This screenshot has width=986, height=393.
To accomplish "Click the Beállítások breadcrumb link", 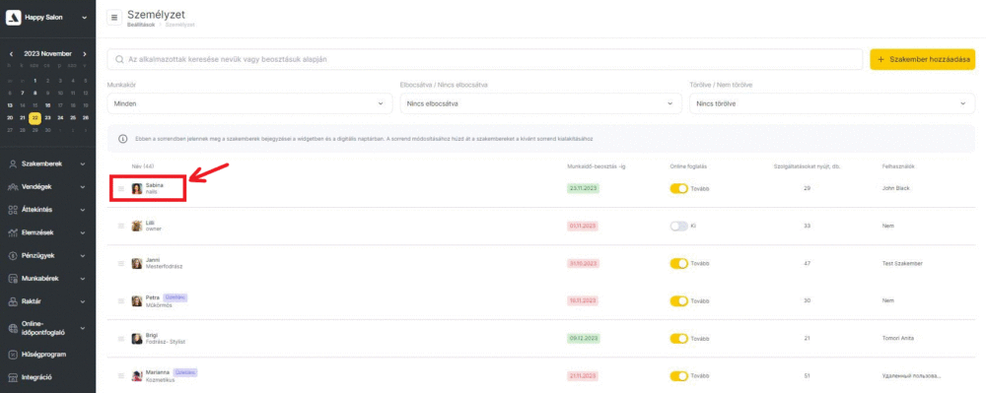I will tap(141, 25).
